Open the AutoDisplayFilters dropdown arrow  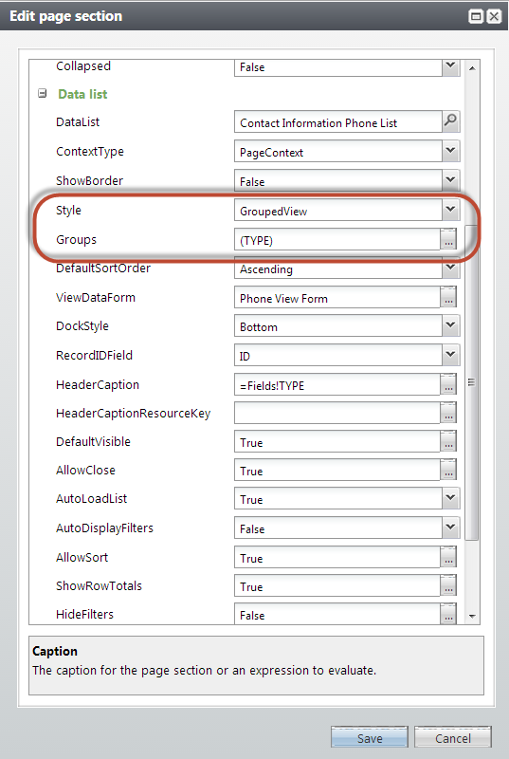450,527
